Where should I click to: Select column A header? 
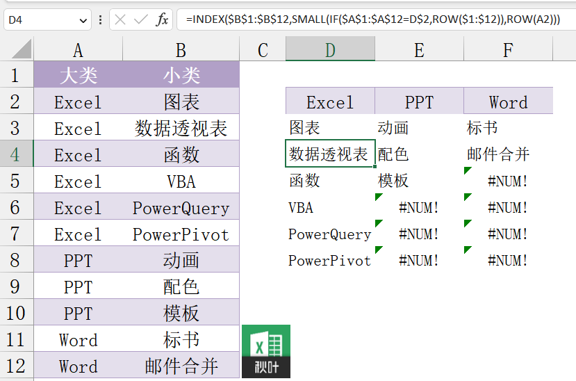pos(78,49)
